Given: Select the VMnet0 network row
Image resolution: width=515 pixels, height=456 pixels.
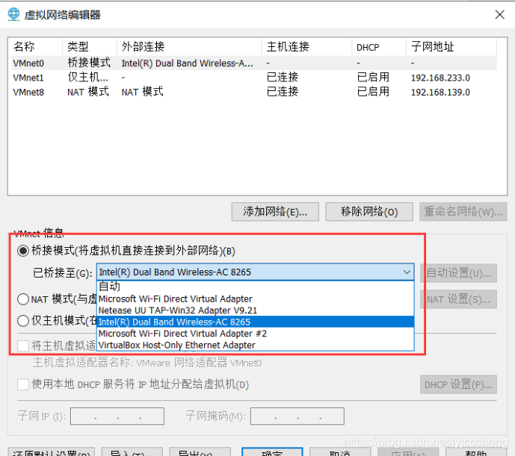Looking at the screenshot, I should click(x=254, y=63).
